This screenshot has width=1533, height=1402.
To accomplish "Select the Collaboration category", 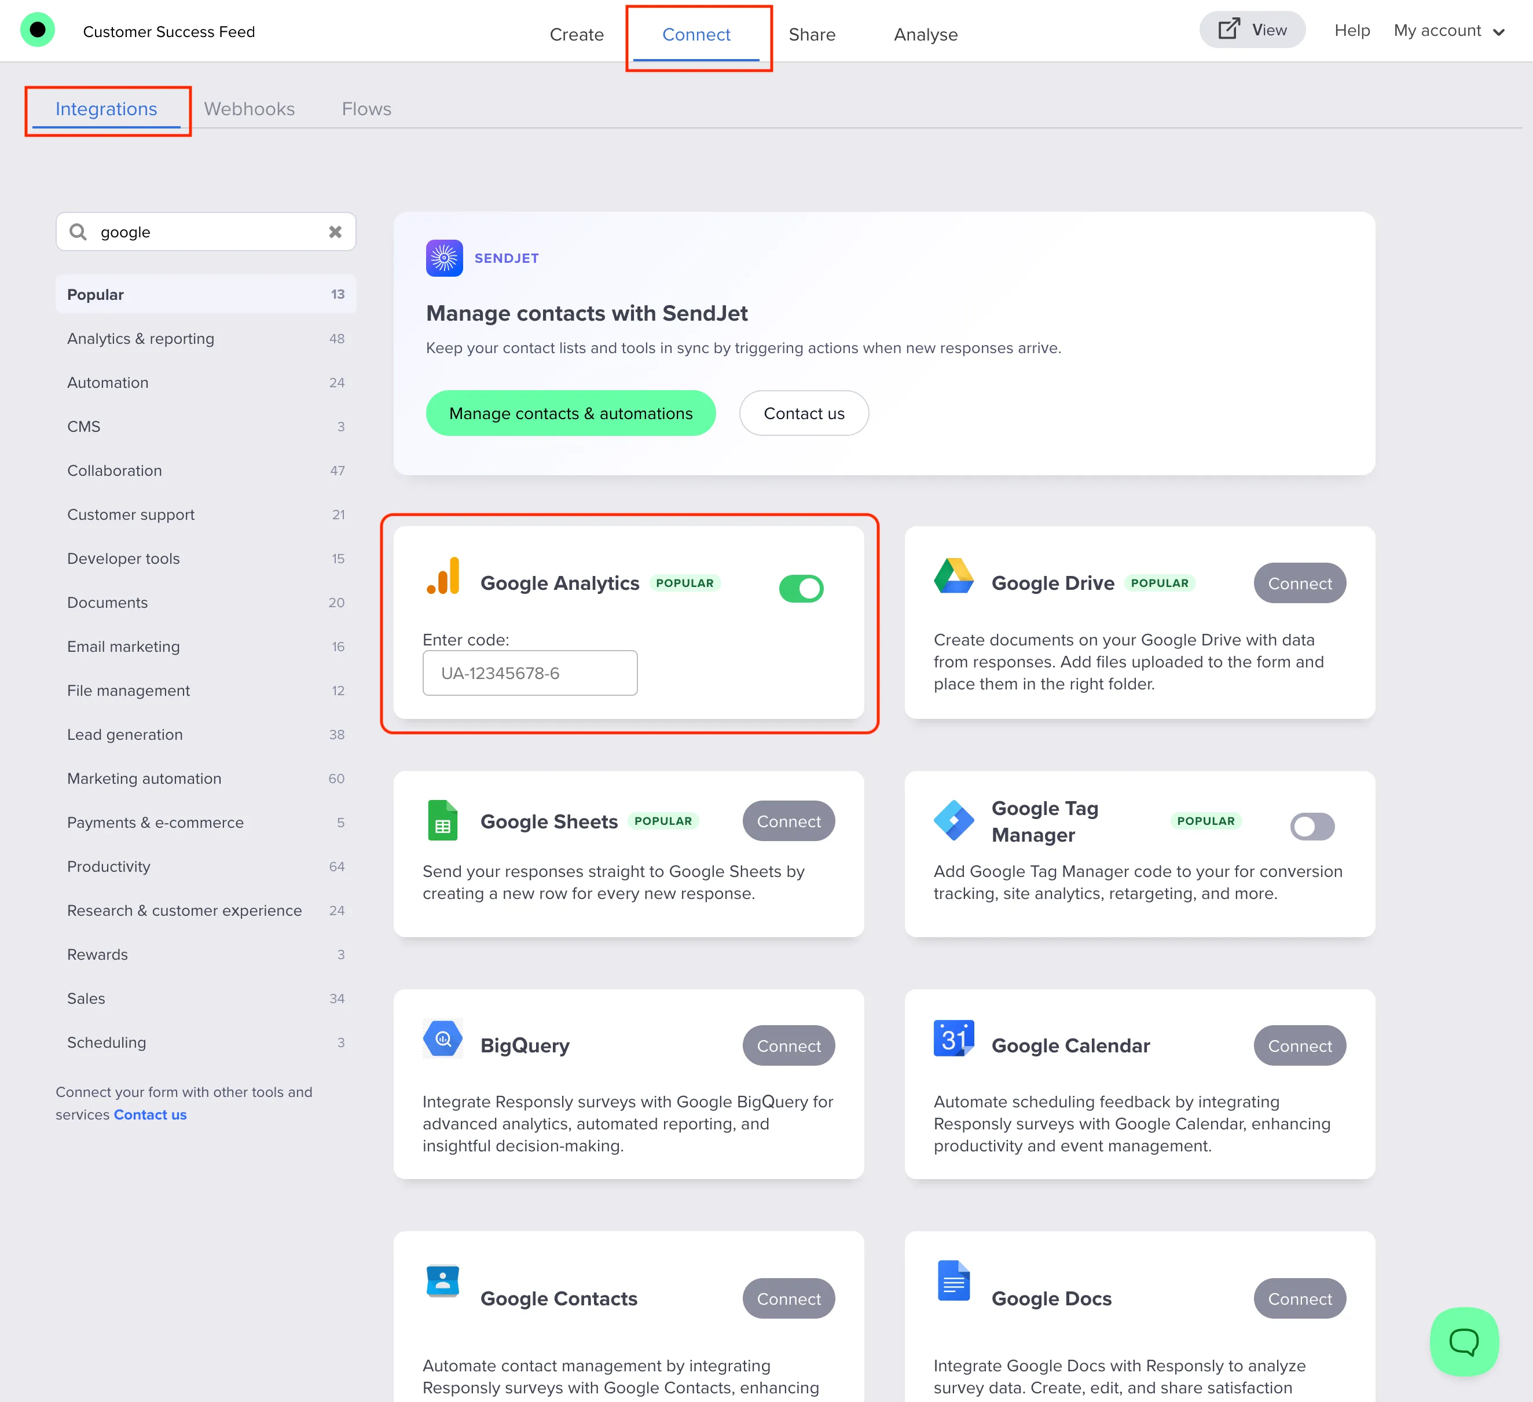I will pyautogui.click(x=206, y=471).
